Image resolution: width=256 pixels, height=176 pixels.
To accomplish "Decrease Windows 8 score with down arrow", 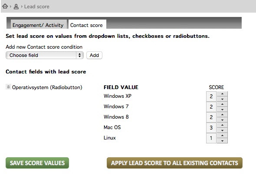I will pyautogui.click(x=222, y=120).
